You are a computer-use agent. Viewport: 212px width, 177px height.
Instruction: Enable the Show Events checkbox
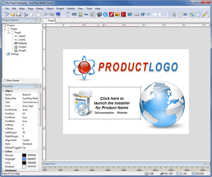[5, 80]
